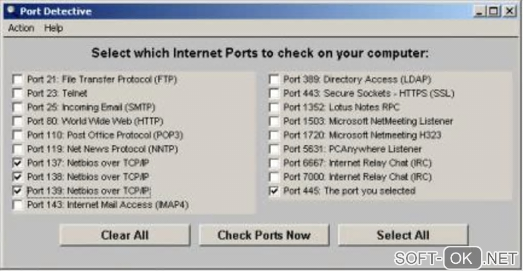Enable the Port 21 FTP checkbox

[x=18, y=80]
